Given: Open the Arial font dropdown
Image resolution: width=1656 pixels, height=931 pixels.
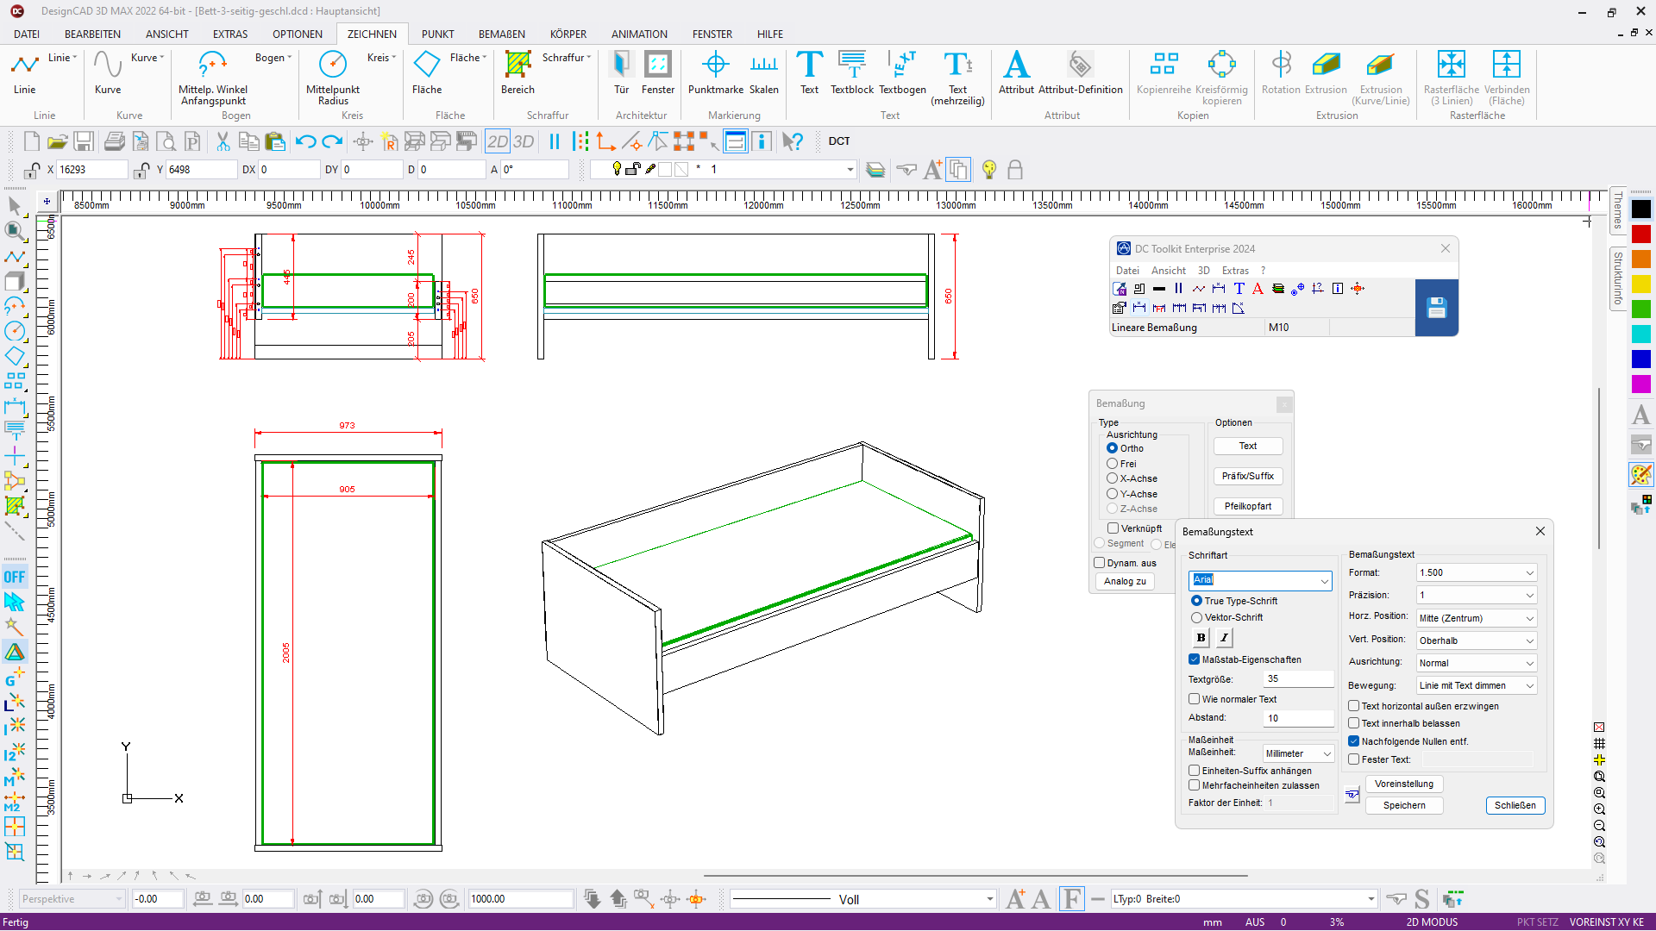Looking at the screenshot, I should [1260, 580].
